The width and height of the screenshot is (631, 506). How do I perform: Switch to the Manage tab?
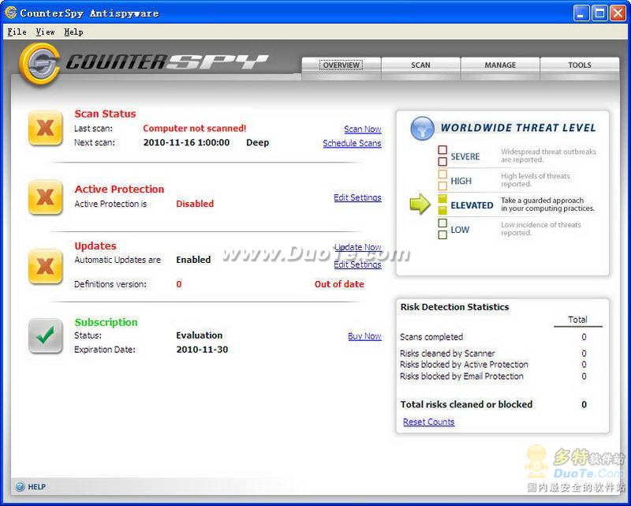click(500, 66)
